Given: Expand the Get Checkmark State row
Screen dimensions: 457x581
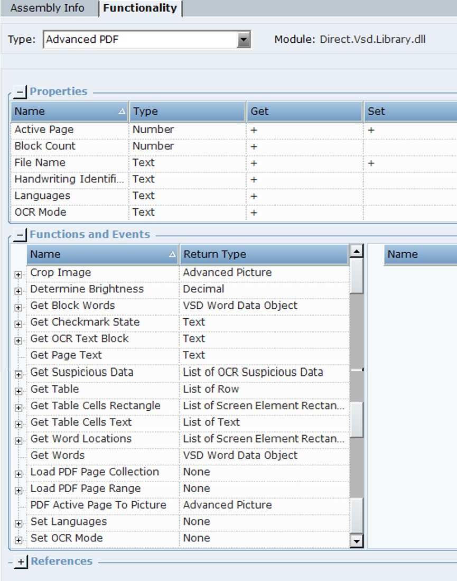Looking at the screenshot, I should 18,324.
